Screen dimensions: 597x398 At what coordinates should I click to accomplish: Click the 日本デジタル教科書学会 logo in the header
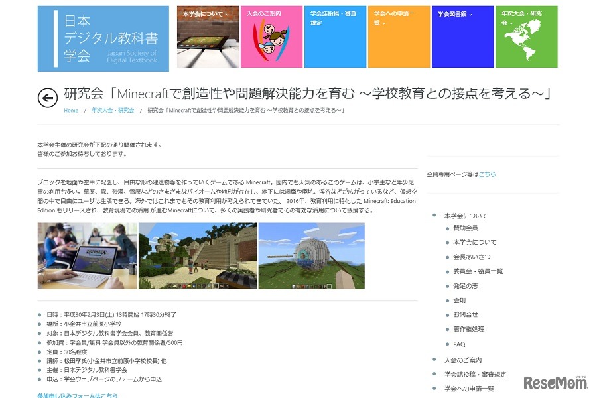click(x=103, y=38)
